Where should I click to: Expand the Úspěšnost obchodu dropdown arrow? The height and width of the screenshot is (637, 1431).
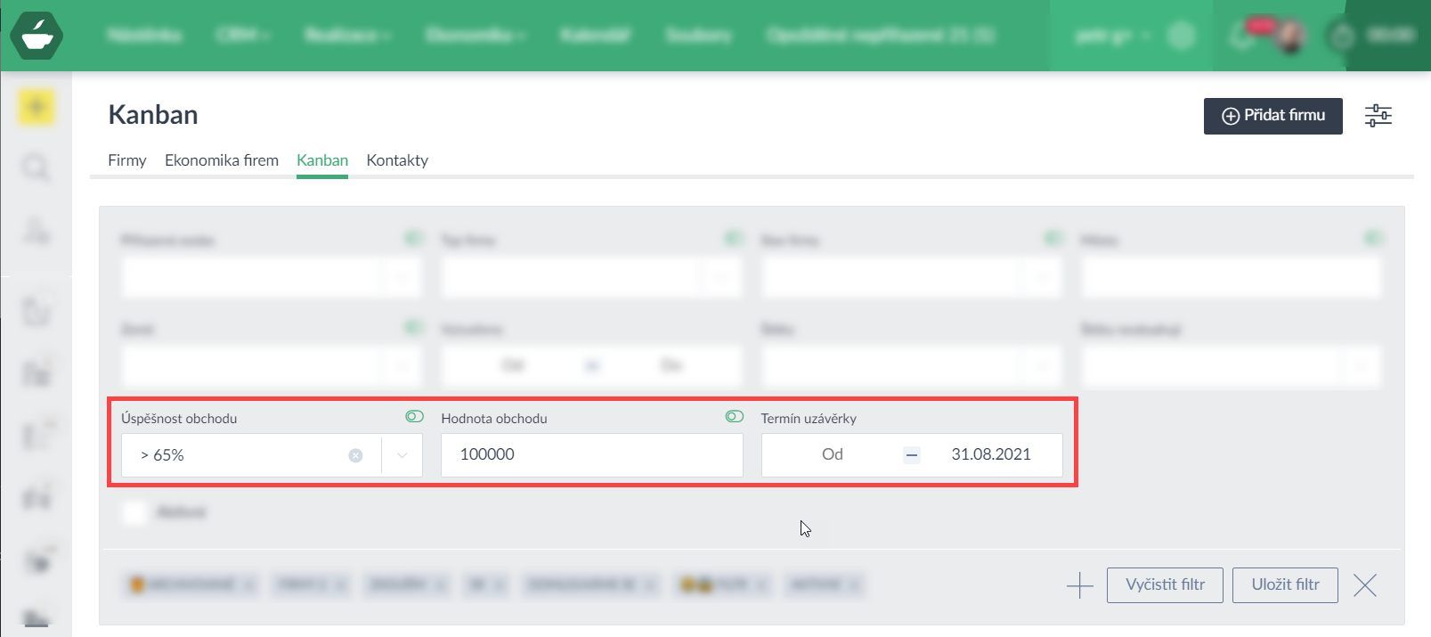tap(402, 455)
